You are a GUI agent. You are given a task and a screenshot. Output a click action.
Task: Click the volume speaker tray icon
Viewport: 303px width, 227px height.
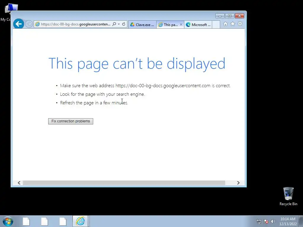click(x=273, y=221)
